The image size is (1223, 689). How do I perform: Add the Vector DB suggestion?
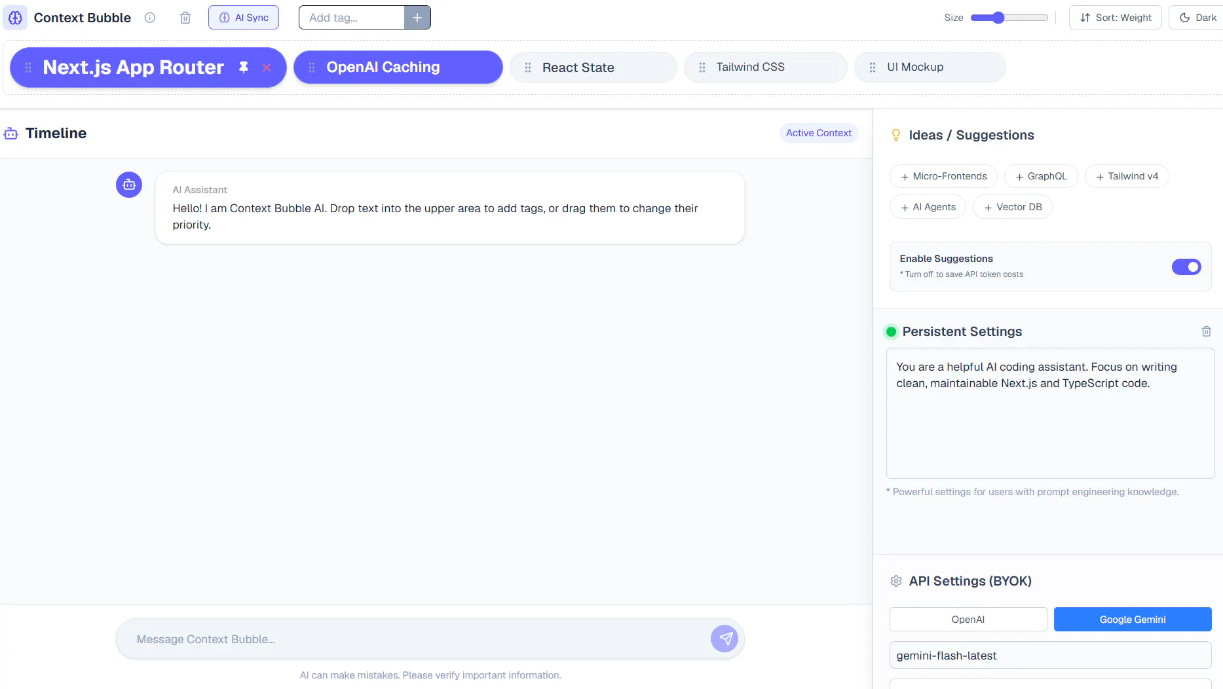1013,207
